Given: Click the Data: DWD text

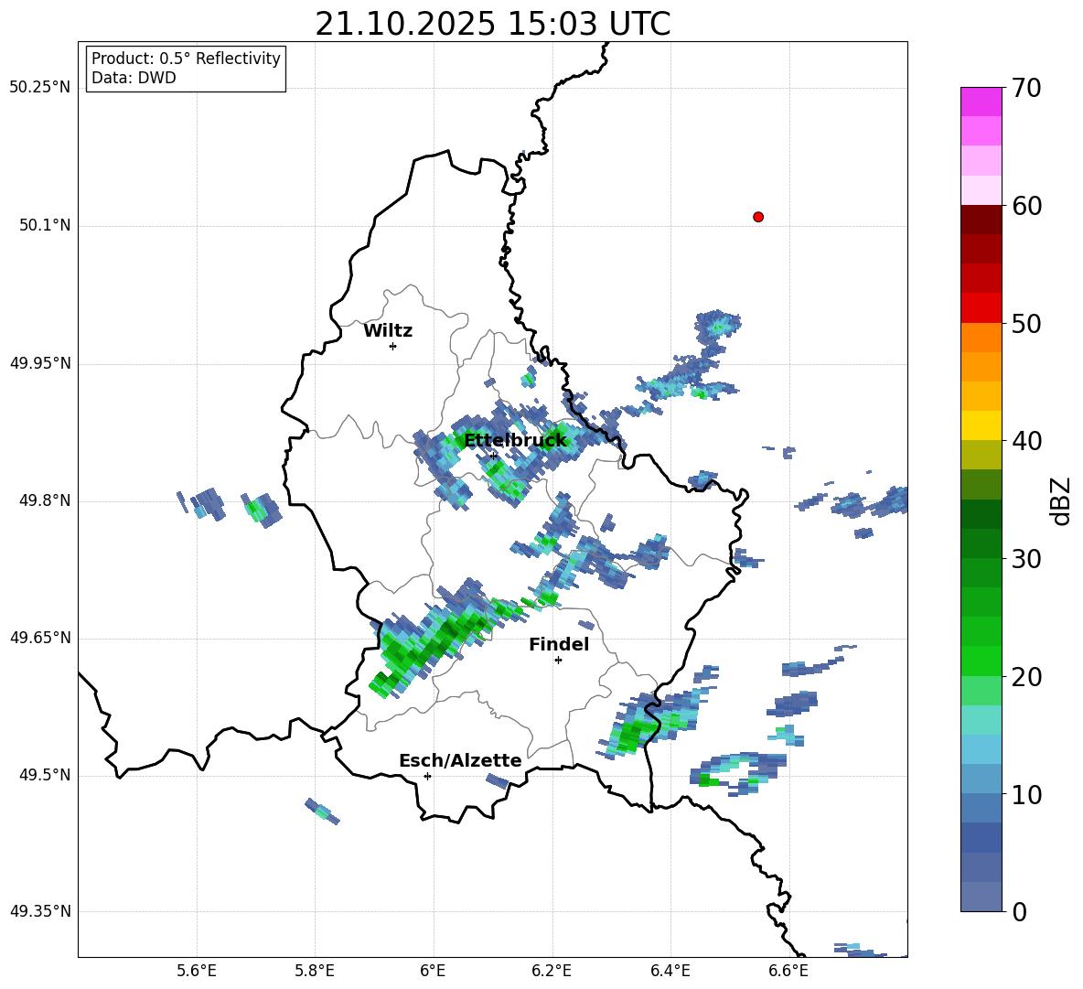Looking at the screenshot, I should point(134,78).
